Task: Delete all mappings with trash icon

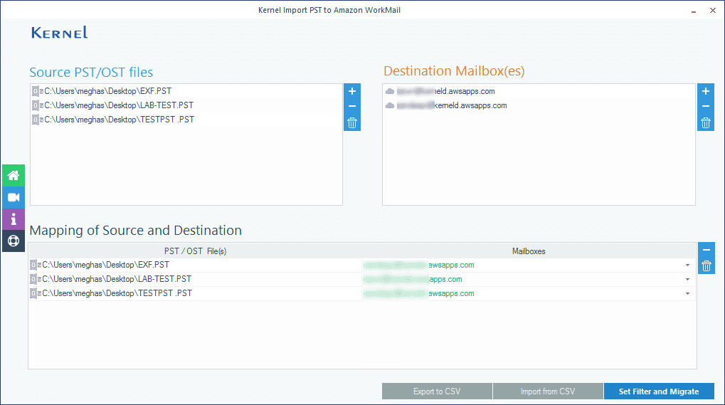Action: click(x=706, y=265)
